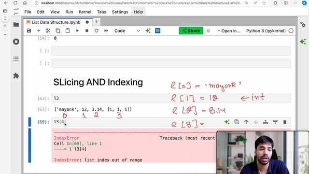Open the Tabs menu
Image resolution: width=309 pixels, height=174 pixels.
point(101,12)
